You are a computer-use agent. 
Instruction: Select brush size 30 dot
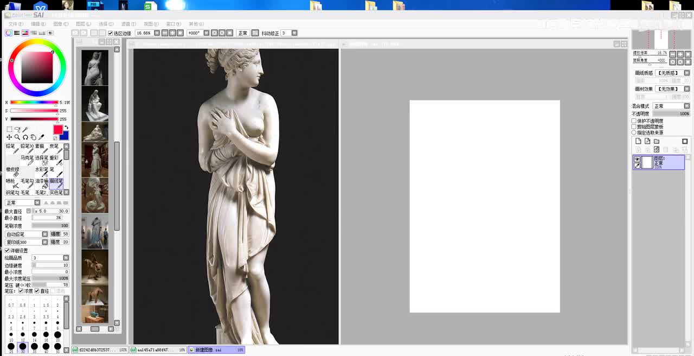[22, 347]
